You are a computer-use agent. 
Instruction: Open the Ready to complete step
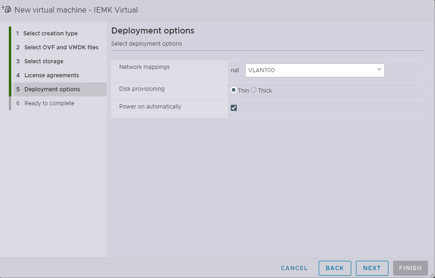tap(49, 103)
